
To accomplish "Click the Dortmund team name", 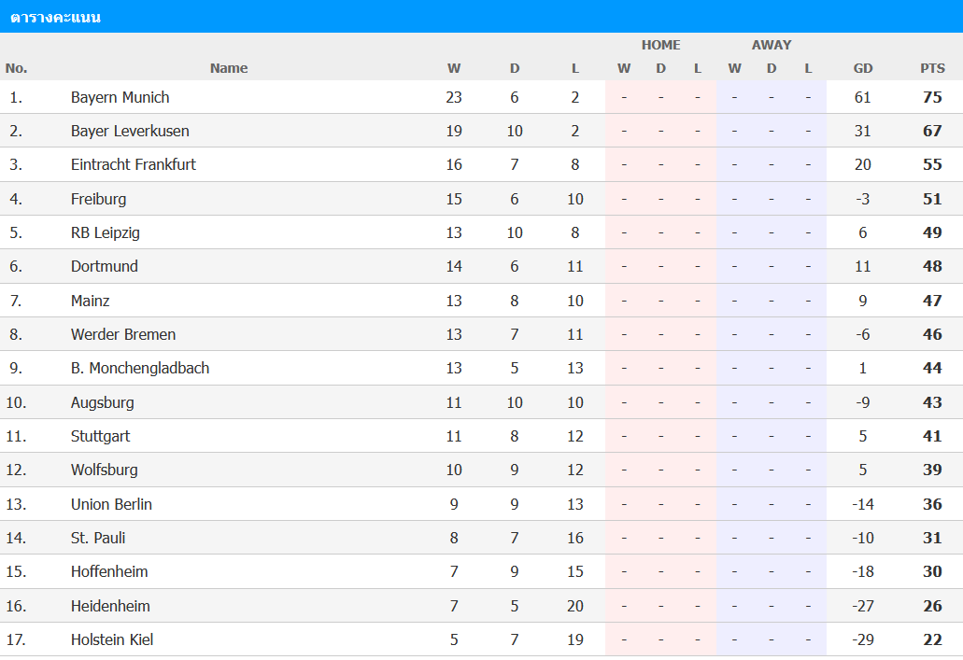I will click(x=105, y=266).
